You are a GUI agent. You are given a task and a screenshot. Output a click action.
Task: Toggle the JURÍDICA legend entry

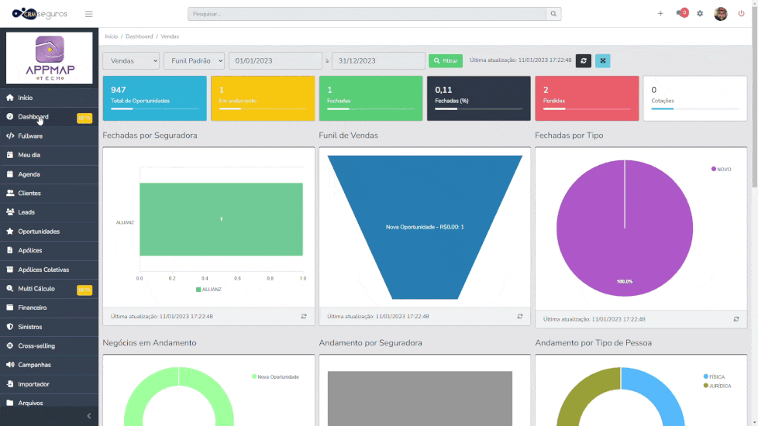[x=718, y=386]
